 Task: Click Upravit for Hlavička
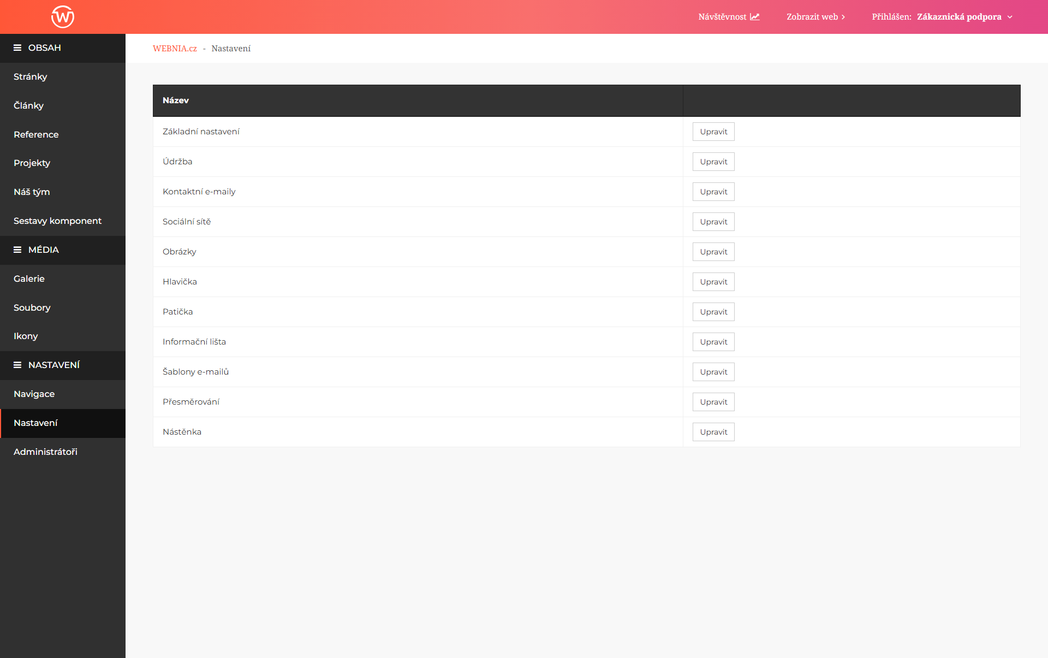click(x=713, y=282)
